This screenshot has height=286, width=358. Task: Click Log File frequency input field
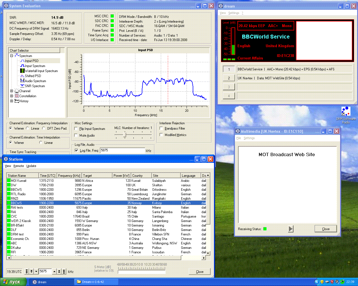point(122,151)
